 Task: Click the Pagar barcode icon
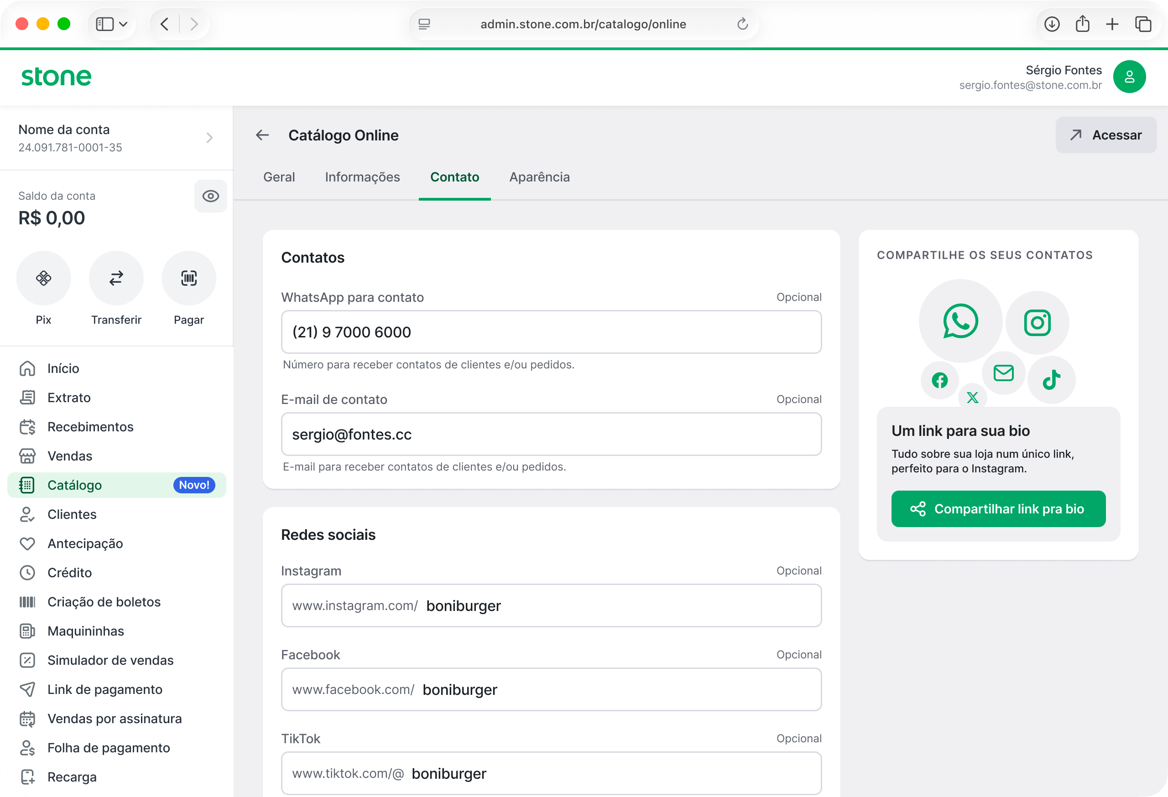click(x=188, y=278)
